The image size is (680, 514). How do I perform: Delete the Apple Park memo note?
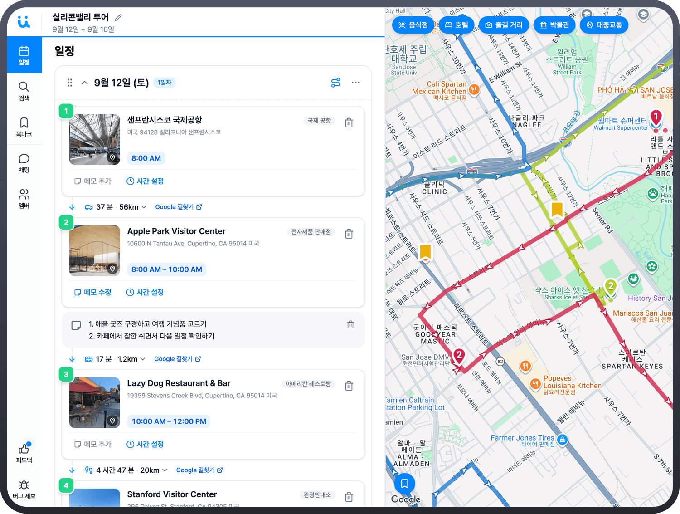350,324
